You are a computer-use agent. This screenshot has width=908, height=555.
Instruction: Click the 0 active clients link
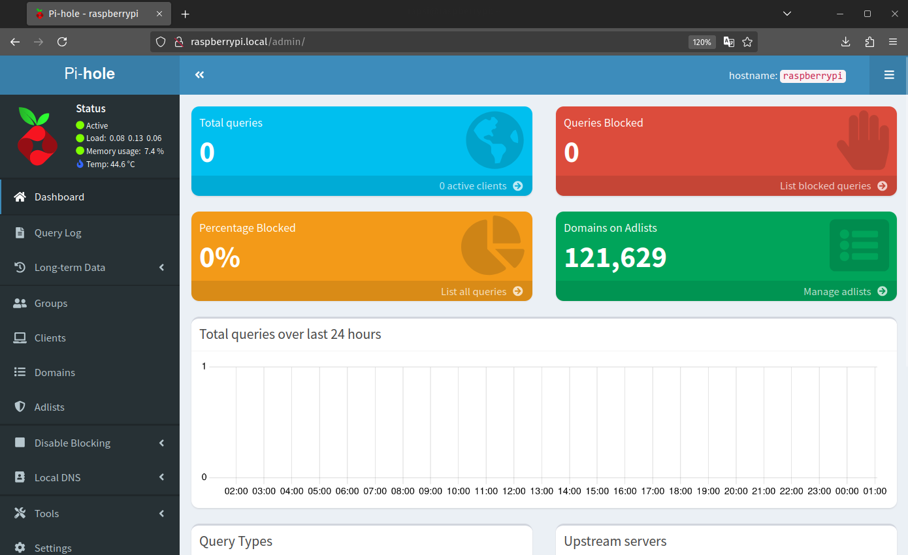[473, 185]
